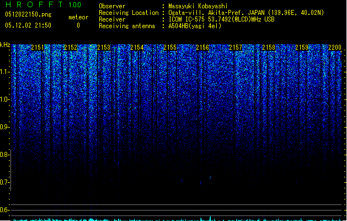Click the Receiver field label
Viewport: 347px width, 221px height.
(x=112, y=19)
